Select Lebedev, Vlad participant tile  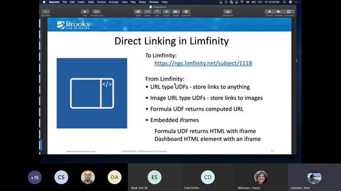click(x=314, y=177)
